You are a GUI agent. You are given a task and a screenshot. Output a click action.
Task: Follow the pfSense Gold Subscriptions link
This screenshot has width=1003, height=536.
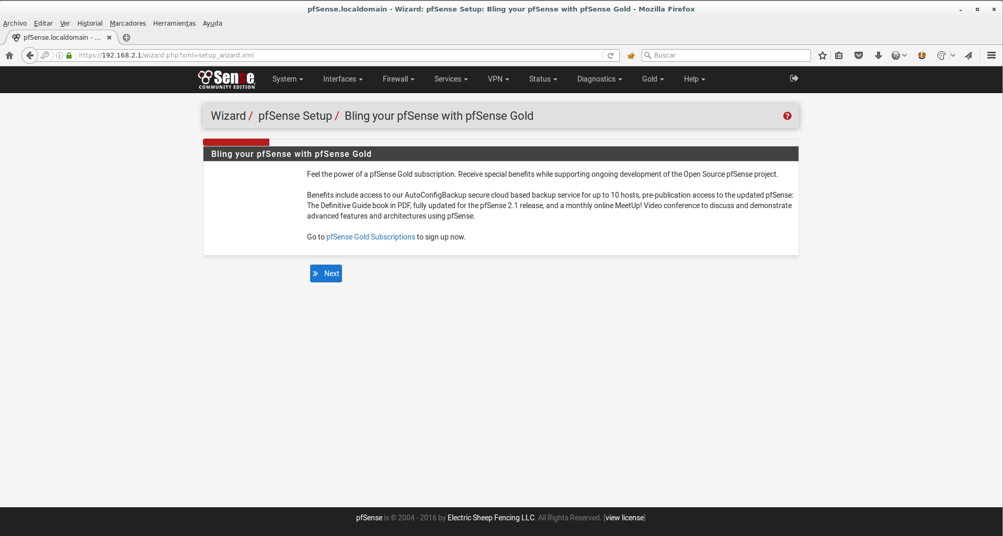pos(370,237)
